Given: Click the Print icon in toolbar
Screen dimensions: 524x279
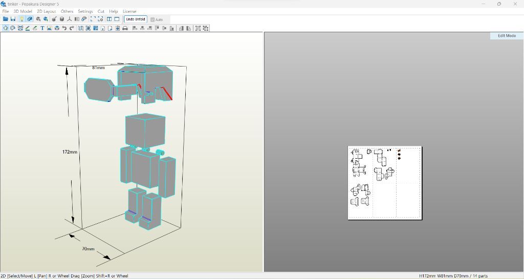Looking at the screenshot, I should click(x=125, y=28).
